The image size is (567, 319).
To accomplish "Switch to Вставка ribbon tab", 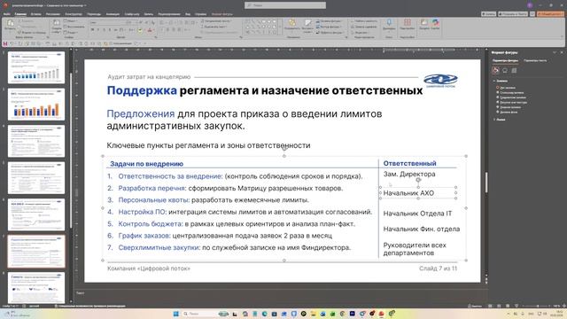I will pyautogui.click(x=35, y=14).
